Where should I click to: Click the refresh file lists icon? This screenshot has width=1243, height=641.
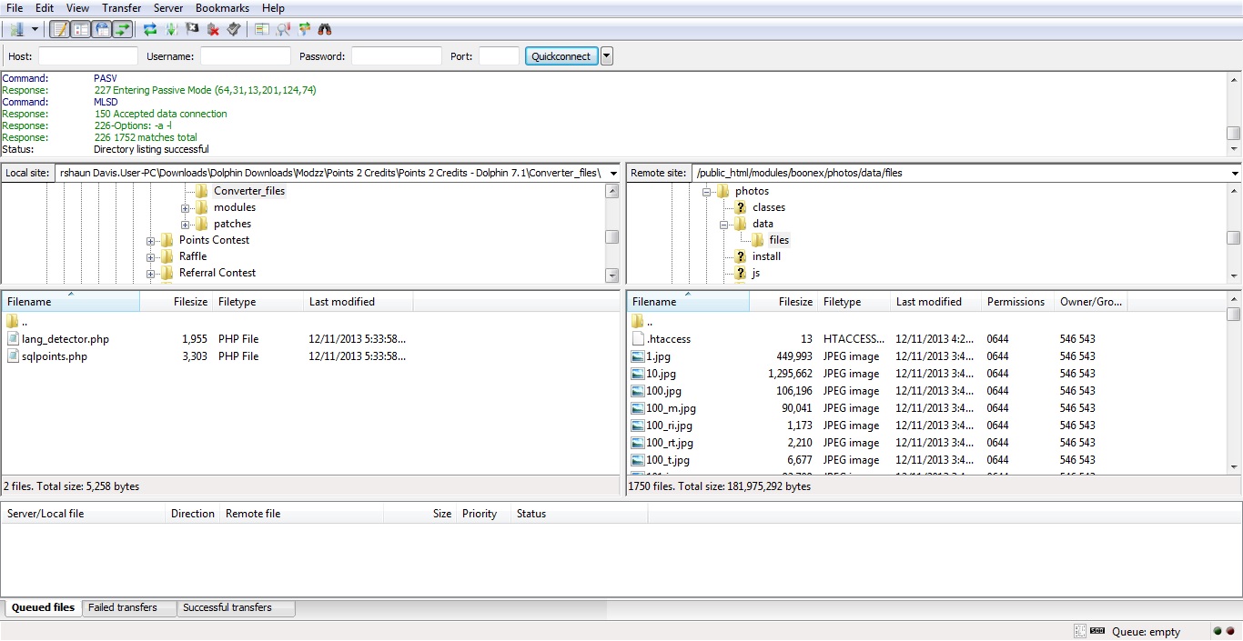[150, 29]
